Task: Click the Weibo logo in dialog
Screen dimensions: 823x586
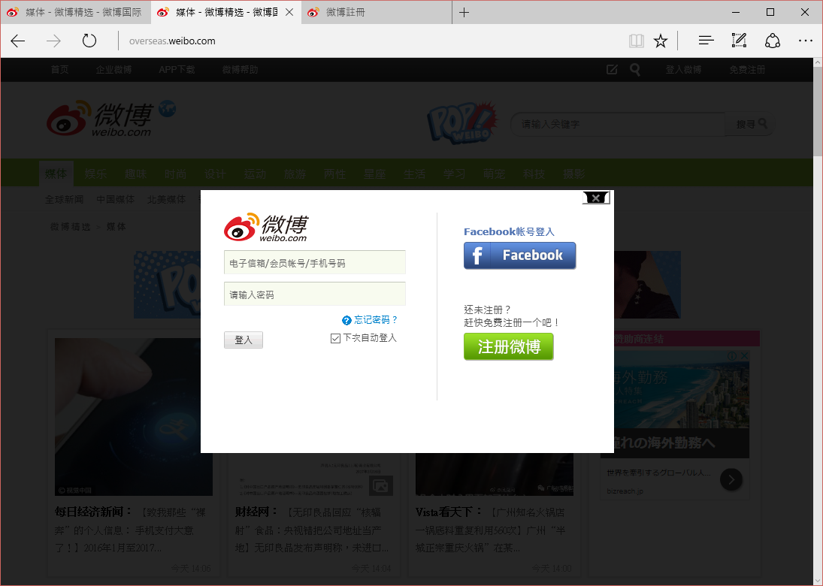Action: 265,227
